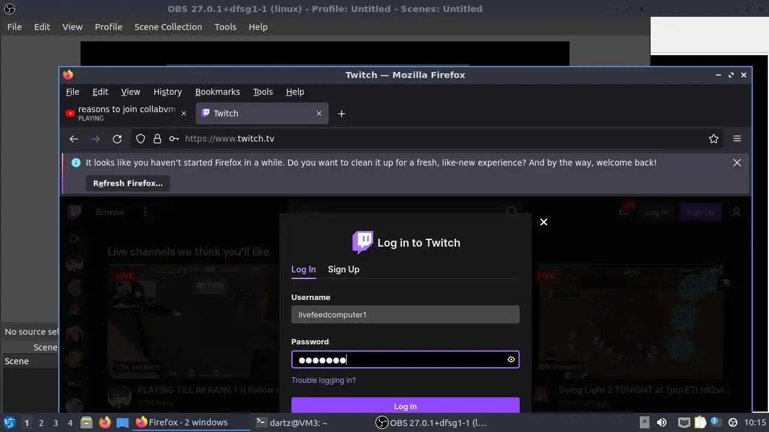This screenshot has width=769, height=432.
Task: Reload the Twitch page
Action: pos(117,139)
